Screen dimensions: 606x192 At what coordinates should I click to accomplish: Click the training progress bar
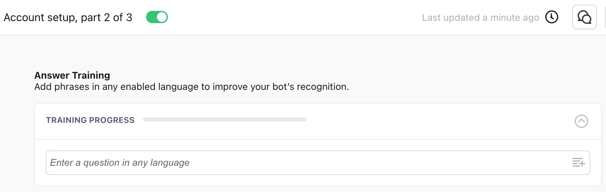tap(225, 119)
